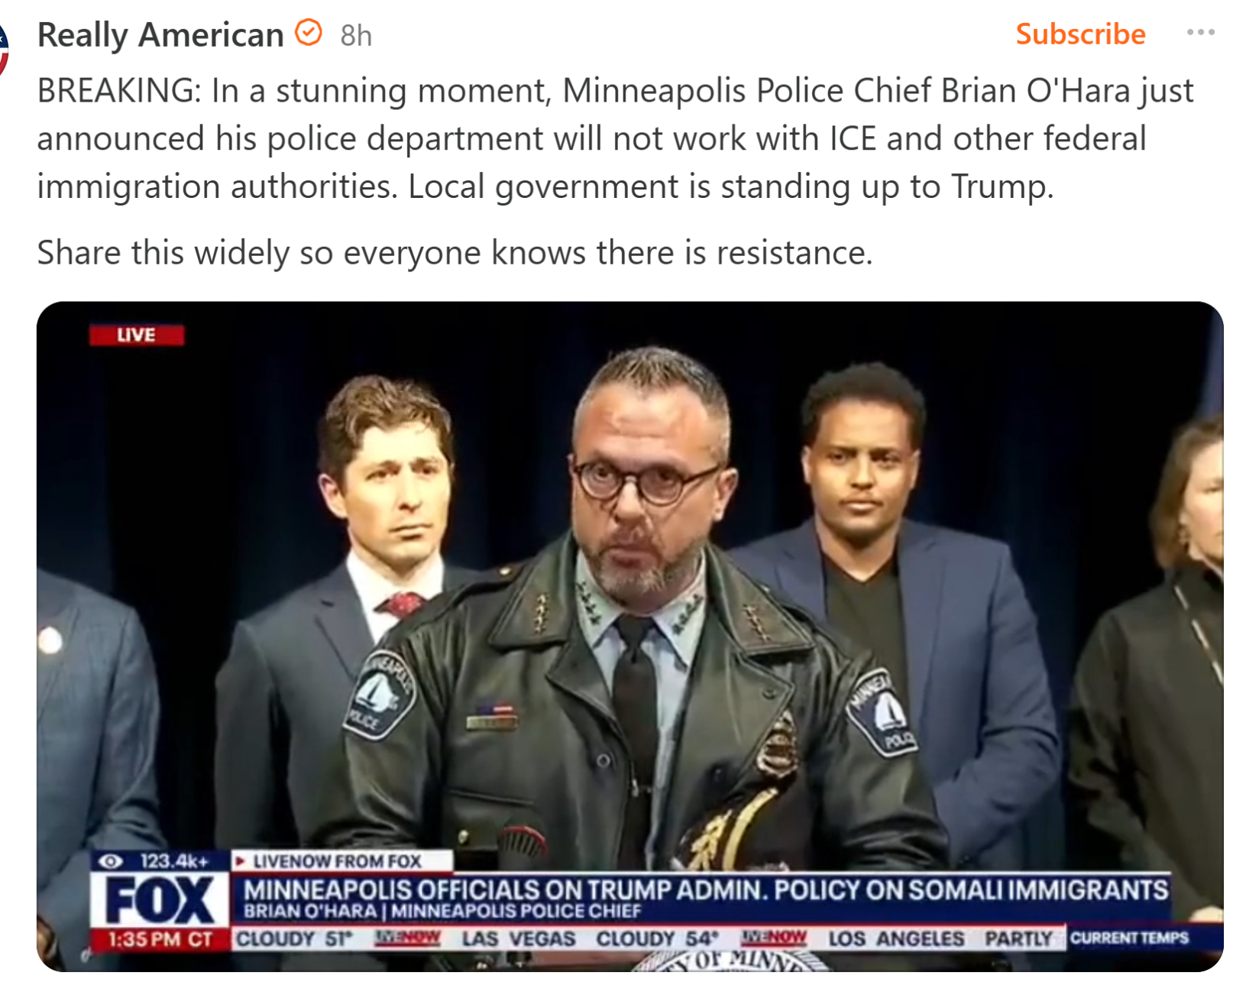Screen dimensions: 1233x982
Task: Open the three-dot more options menu
Action: 1200,32
